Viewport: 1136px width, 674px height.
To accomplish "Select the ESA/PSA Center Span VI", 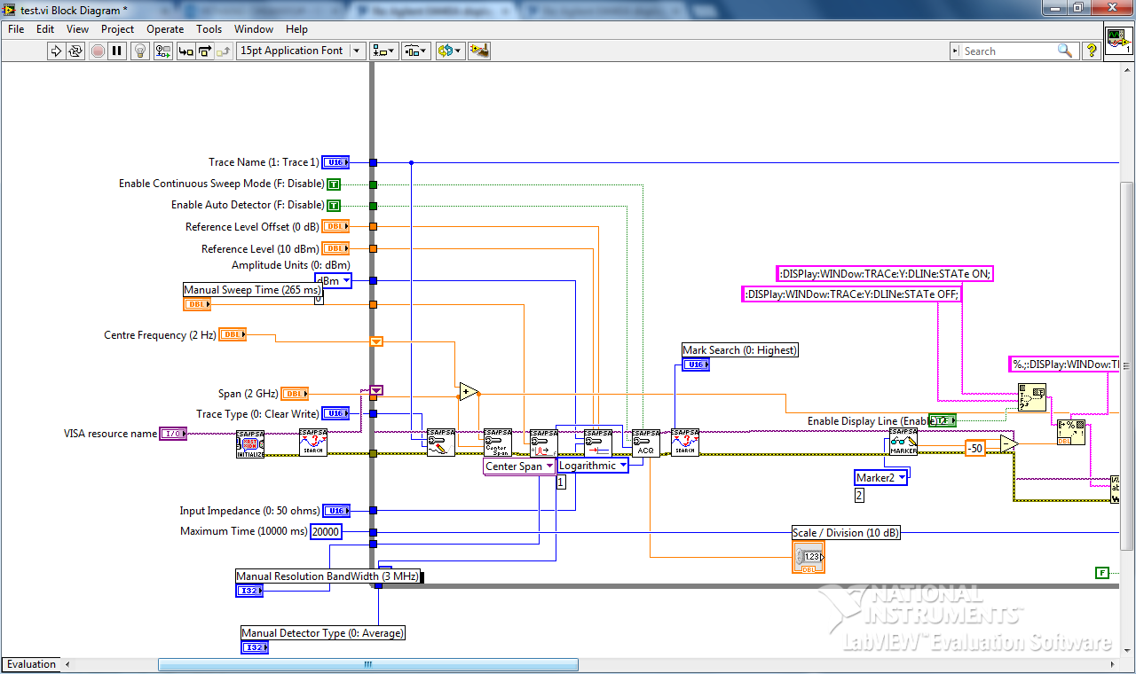I will (497, 443).
